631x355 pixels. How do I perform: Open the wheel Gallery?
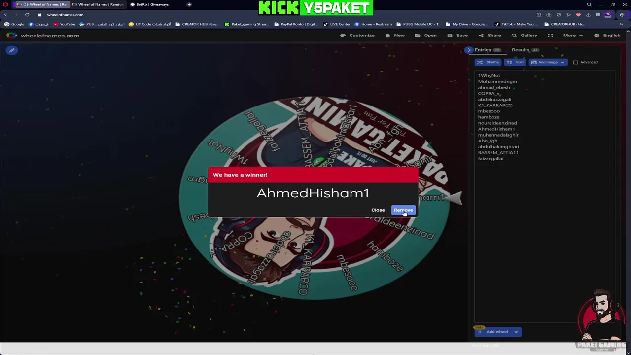[524, 35]
